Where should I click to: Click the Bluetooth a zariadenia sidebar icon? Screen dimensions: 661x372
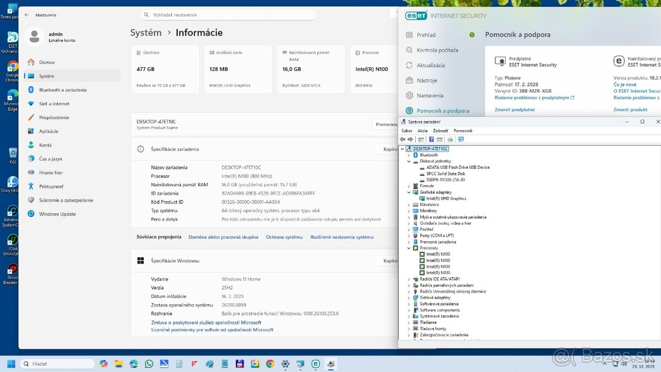point(31,90)
